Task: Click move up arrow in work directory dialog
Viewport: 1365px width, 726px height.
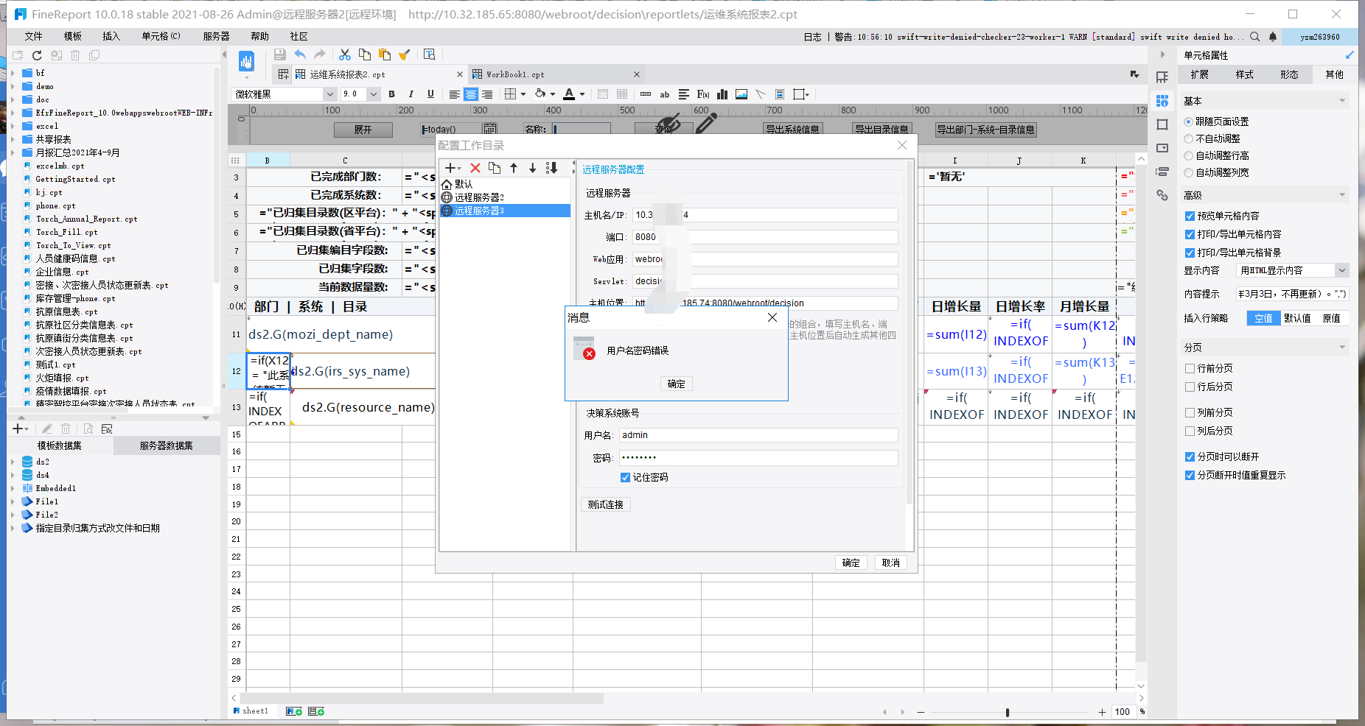Action: coord(514,168)
